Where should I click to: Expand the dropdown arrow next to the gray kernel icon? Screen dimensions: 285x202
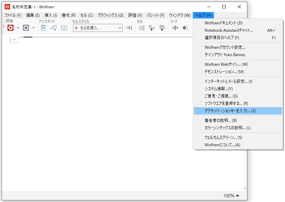(33, 28)
